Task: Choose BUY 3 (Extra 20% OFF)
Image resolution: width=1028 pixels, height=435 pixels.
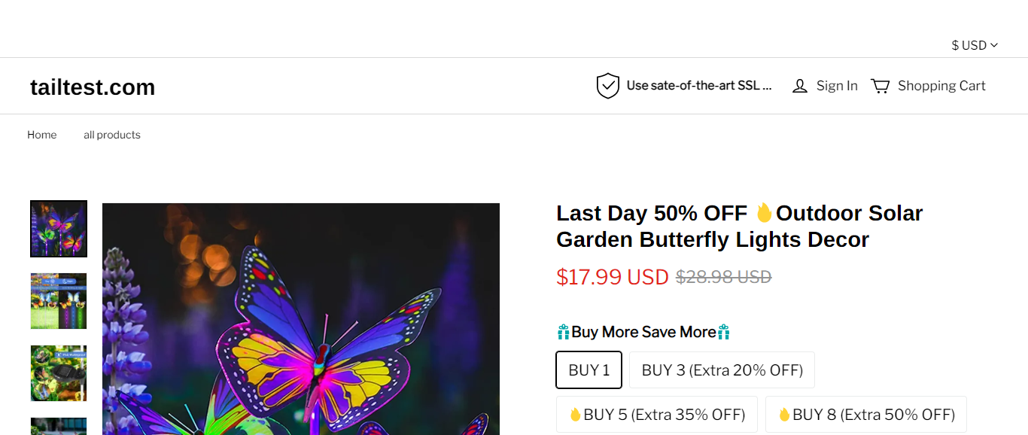Action: pyautogui.click(x=722, y=370)
